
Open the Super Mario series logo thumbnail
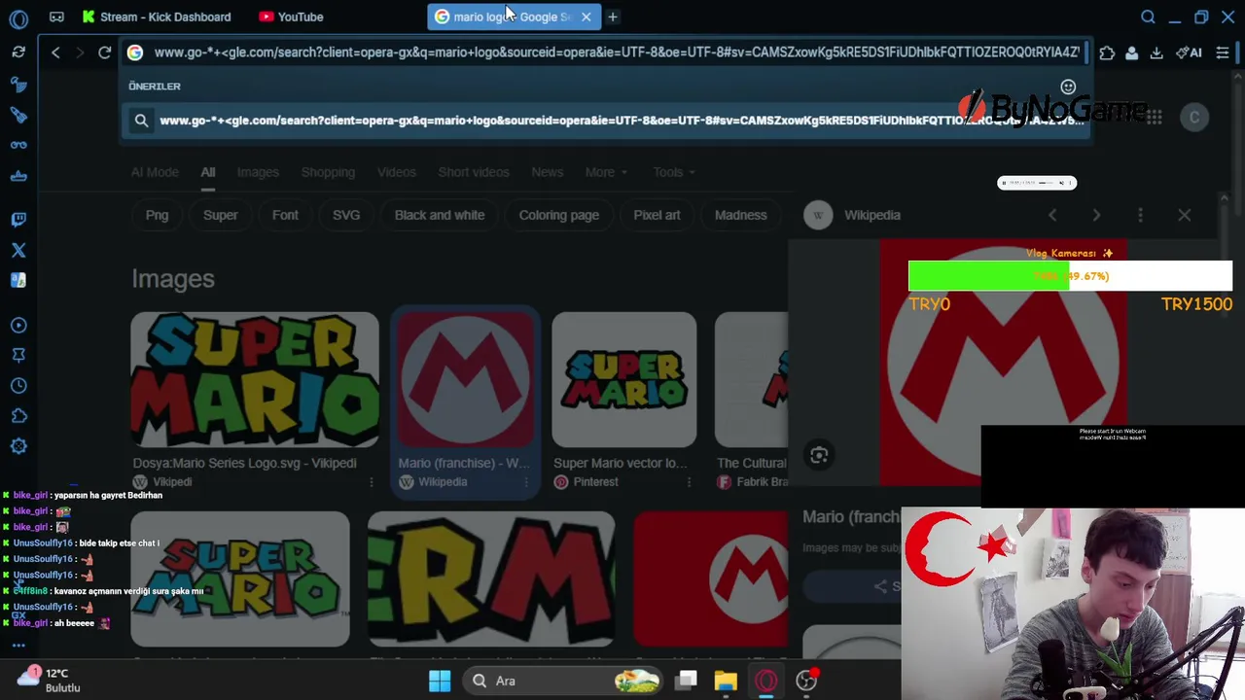[x=255, y=379]
